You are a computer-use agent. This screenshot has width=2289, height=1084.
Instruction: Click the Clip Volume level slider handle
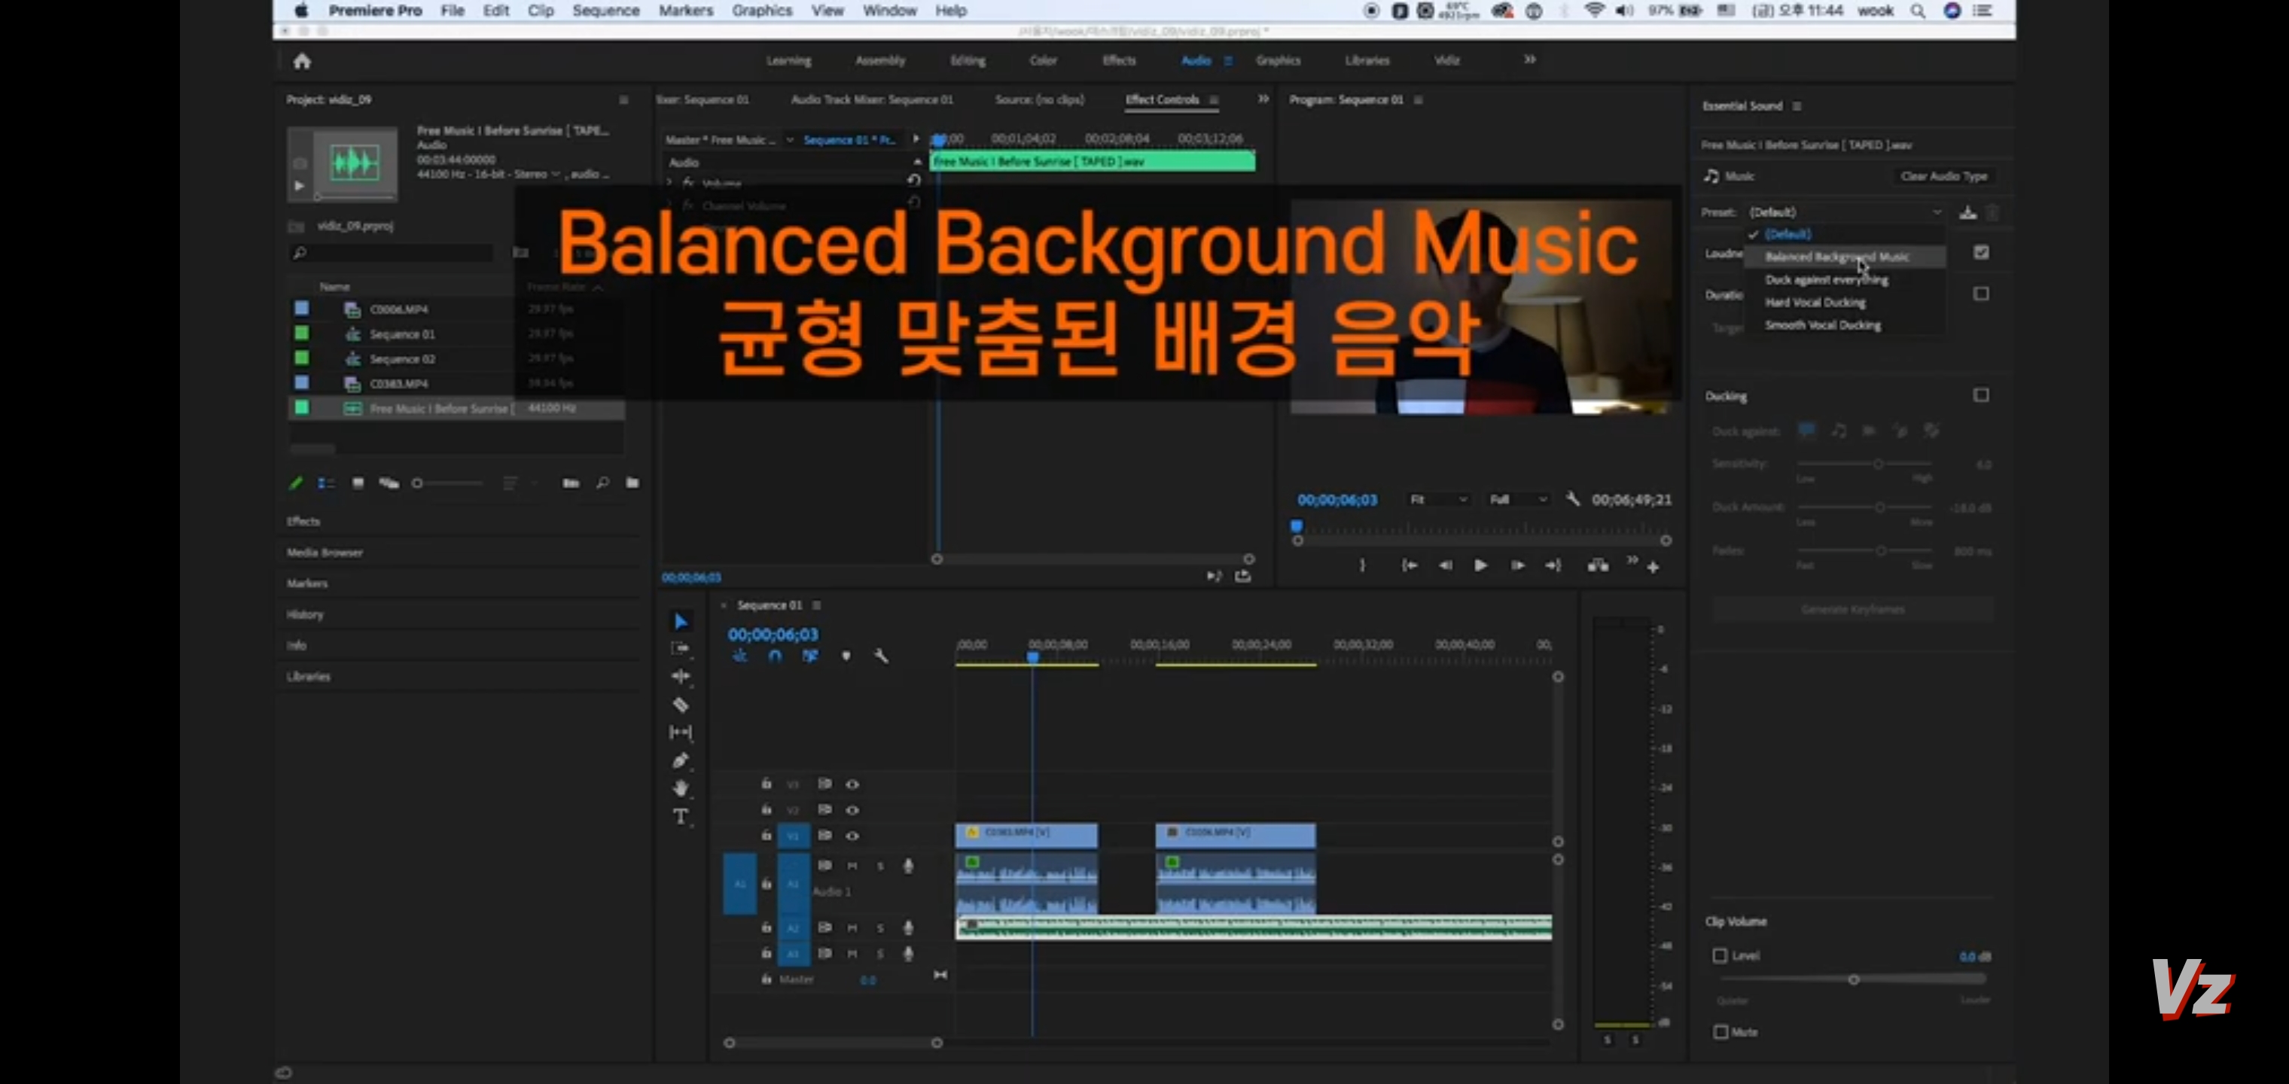point(1854,979)
